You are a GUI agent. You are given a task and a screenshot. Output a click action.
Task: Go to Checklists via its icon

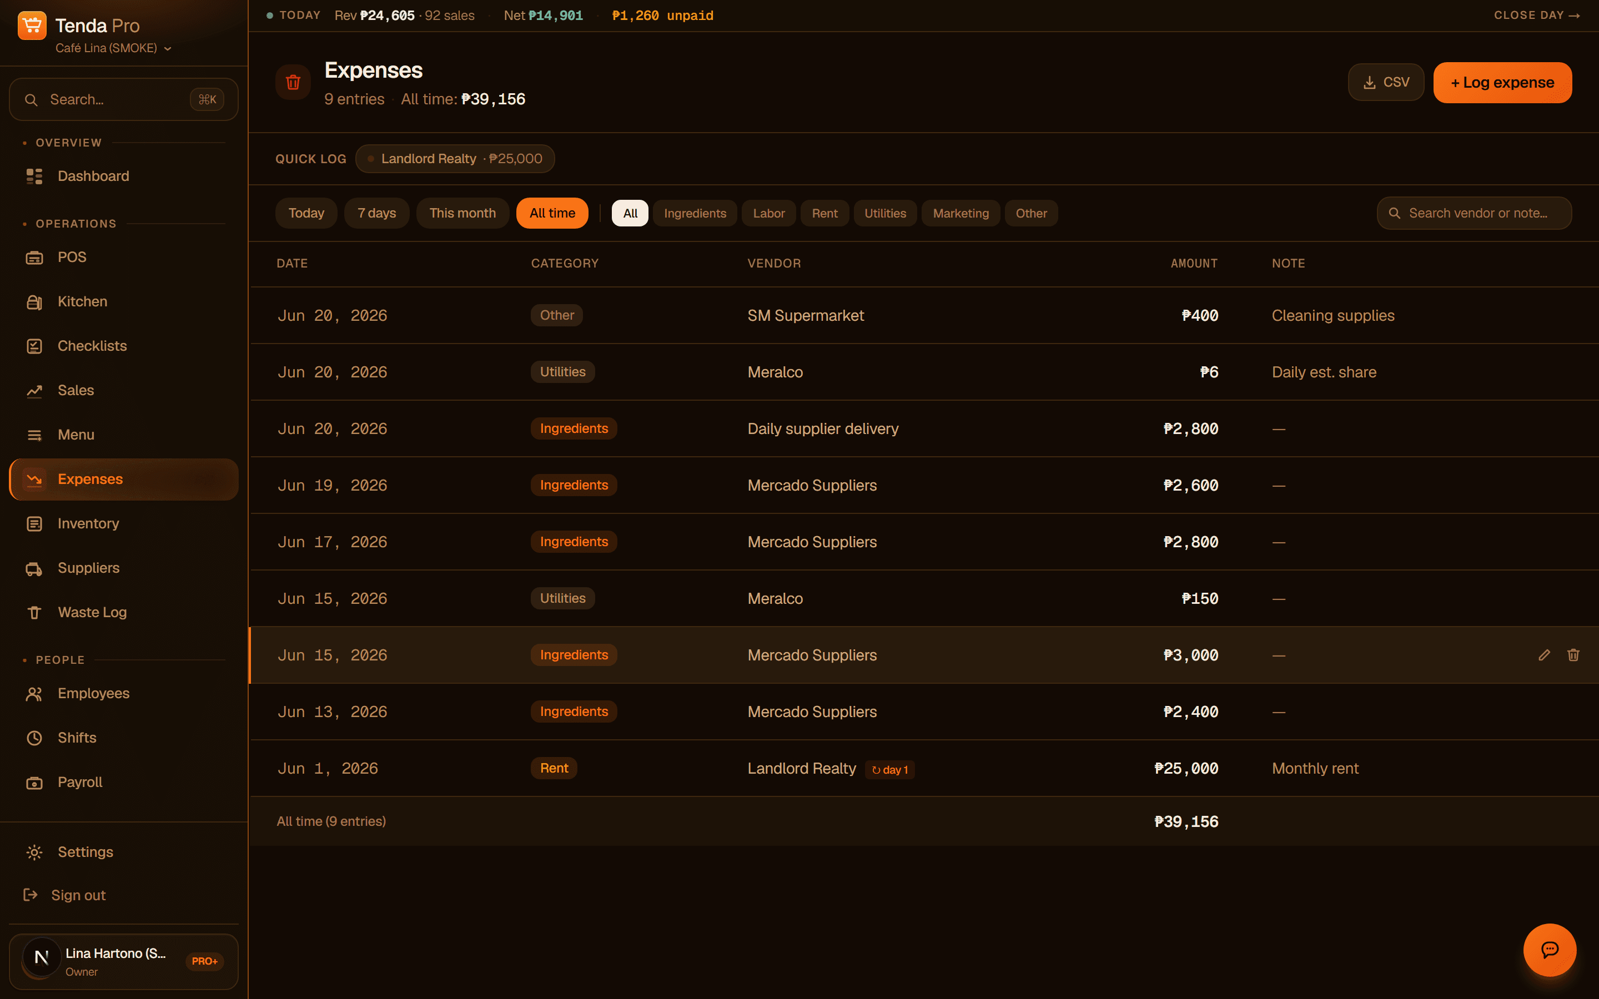tap(34, 346)
